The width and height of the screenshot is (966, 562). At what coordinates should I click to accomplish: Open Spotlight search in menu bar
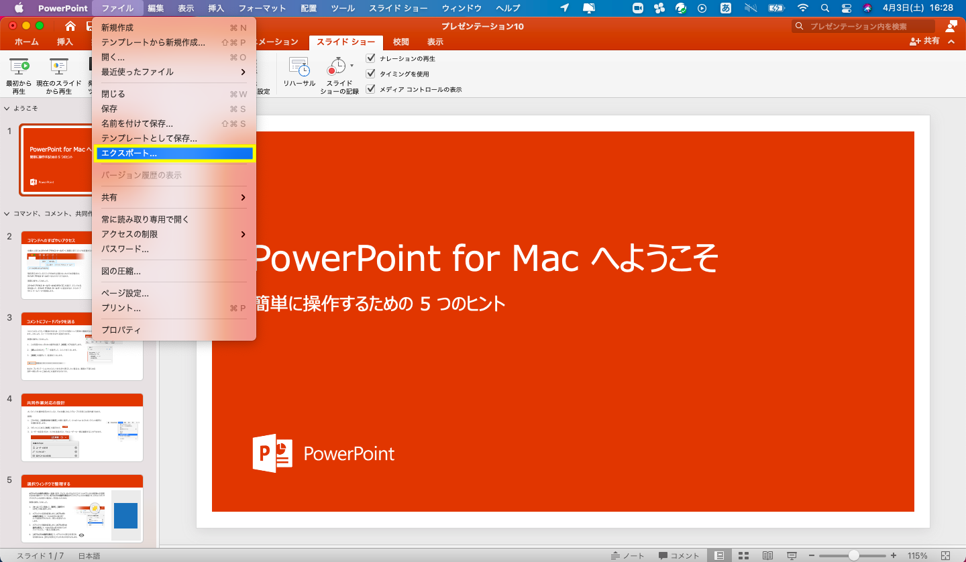824,8
